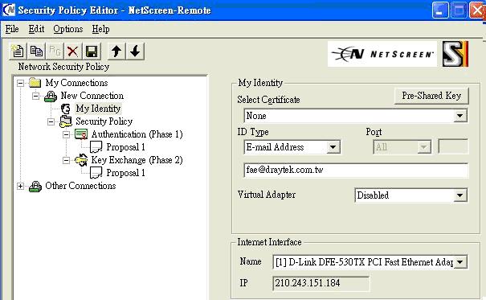Click the Move Up arrow icon
This screenshot has width=486, height=300.
[x=116, y=51]
